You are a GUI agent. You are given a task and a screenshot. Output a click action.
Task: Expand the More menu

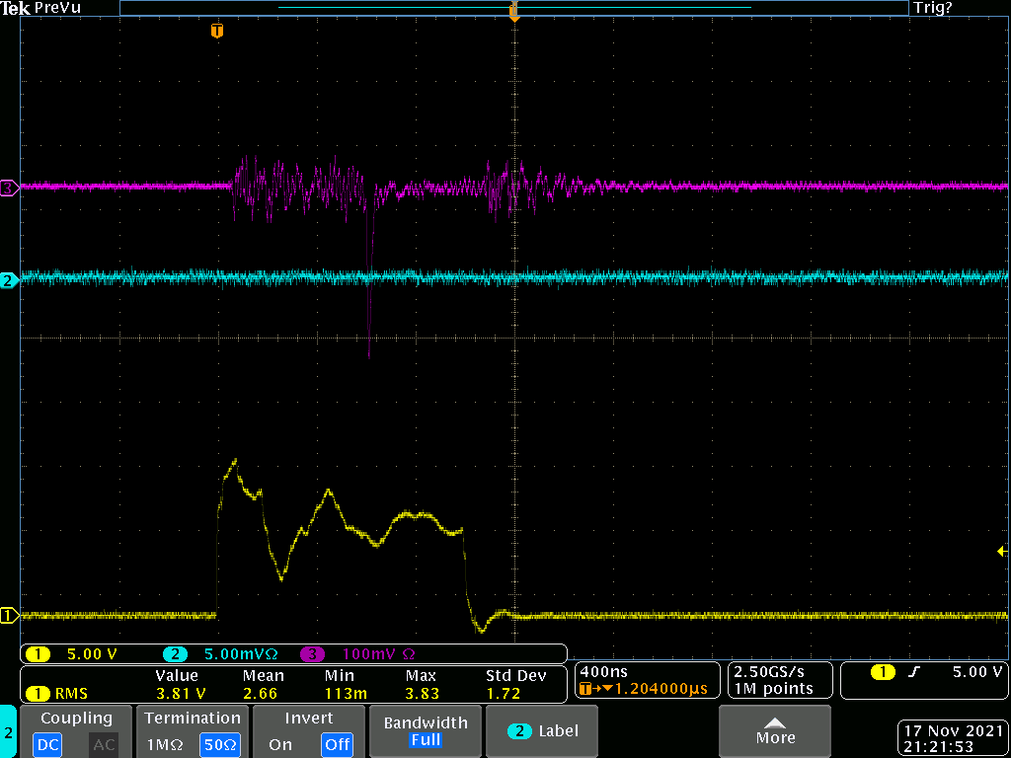point(775,731)
